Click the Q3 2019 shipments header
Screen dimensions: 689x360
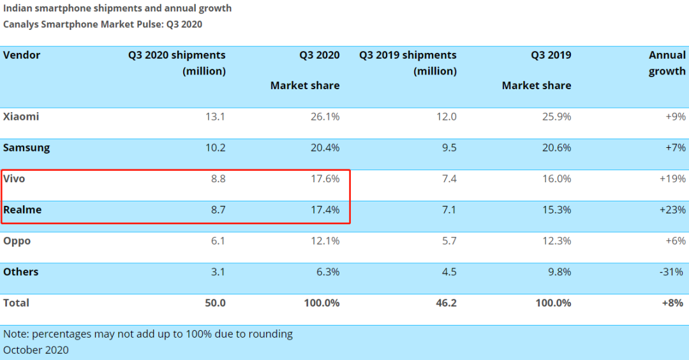(x=408, y=63)
